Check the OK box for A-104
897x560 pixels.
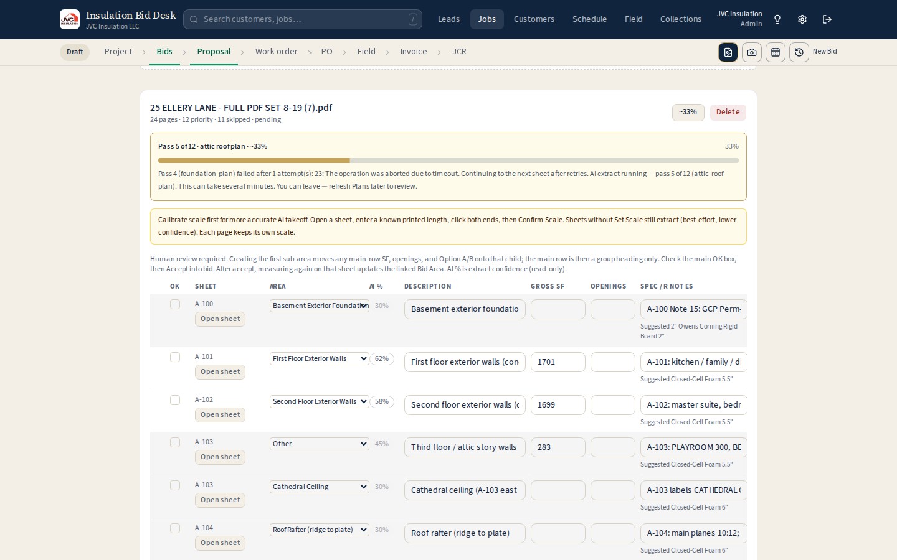[x=175, y=528]
